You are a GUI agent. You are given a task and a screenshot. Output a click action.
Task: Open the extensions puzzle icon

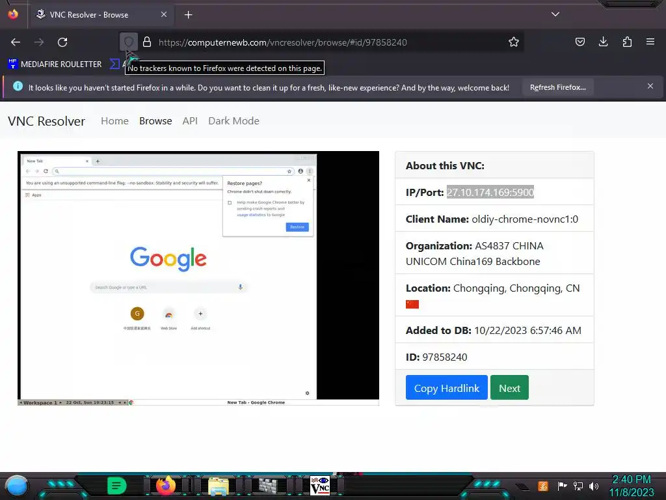tap(627, 42)
